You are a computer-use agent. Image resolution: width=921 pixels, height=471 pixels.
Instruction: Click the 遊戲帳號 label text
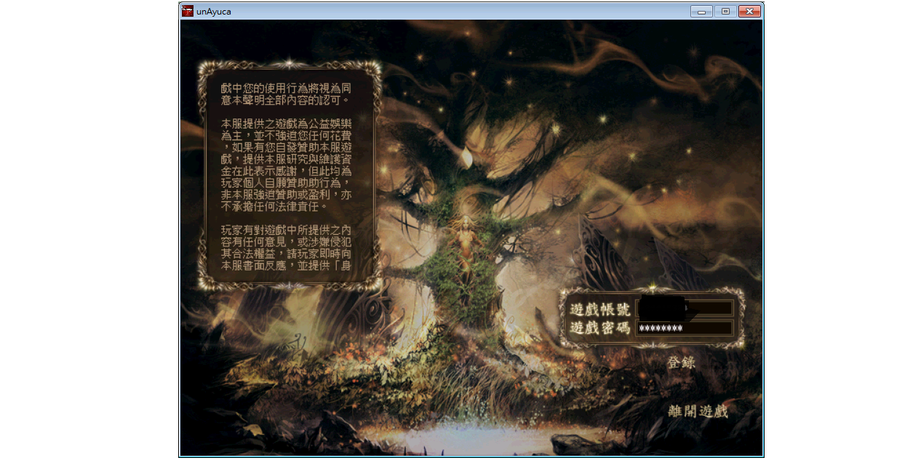[x=600, y=309]
